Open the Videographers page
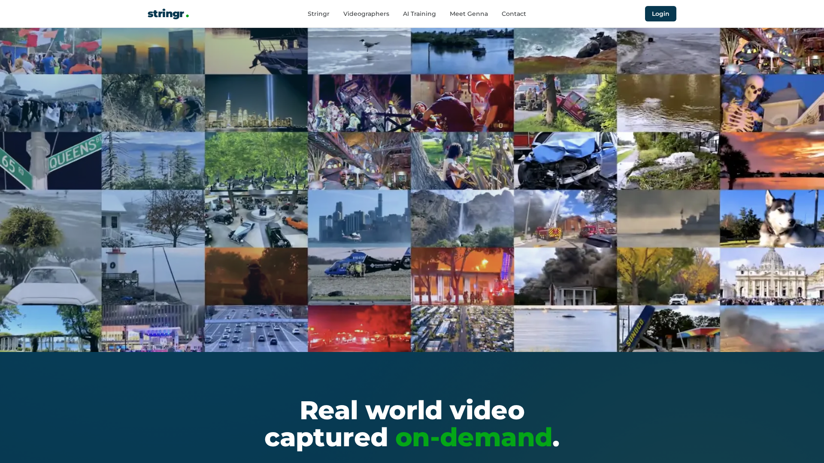Viewport: 824px width, 463px height. click(366, 14)
